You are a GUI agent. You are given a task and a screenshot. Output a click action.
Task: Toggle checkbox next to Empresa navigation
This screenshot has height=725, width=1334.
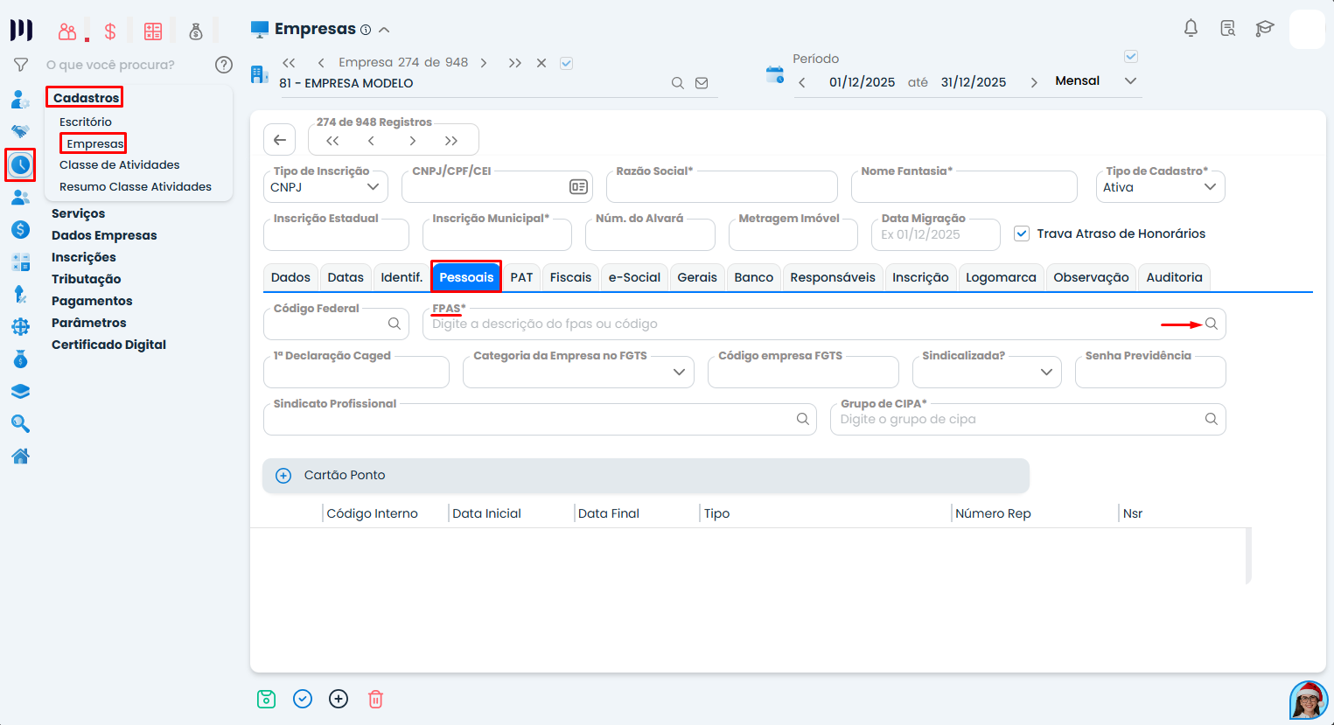(x=566, y=63)
